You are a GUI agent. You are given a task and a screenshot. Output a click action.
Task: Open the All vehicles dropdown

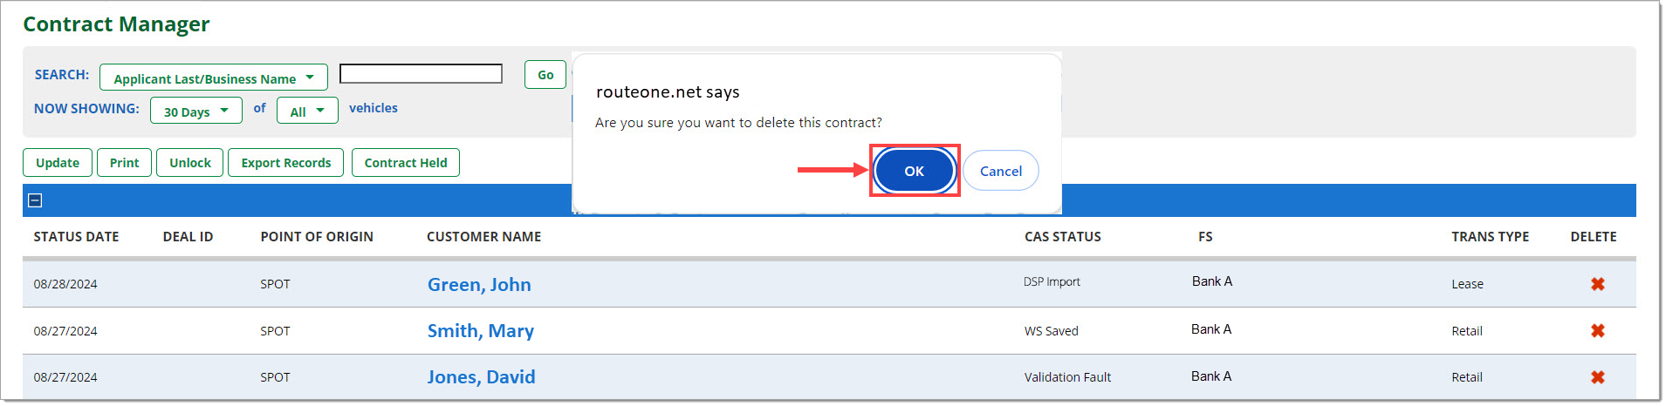307,111
